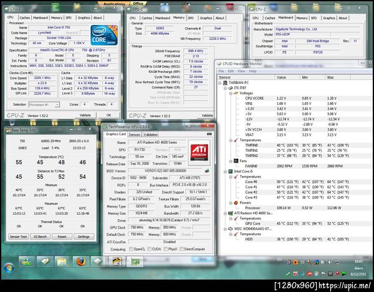Collapse the ITE IT87 tree node

225,88
